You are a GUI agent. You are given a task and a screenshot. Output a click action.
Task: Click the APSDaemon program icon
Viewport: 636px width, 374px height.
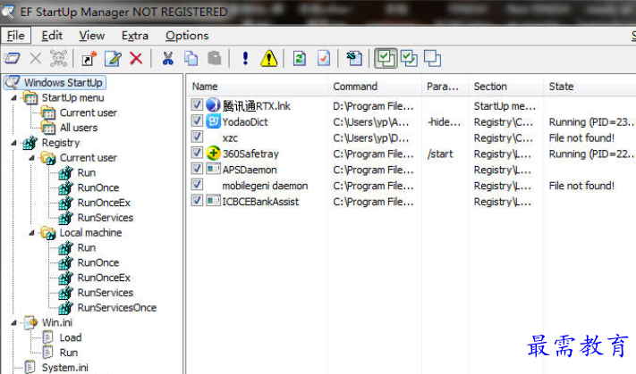click(x=213, y=169)
